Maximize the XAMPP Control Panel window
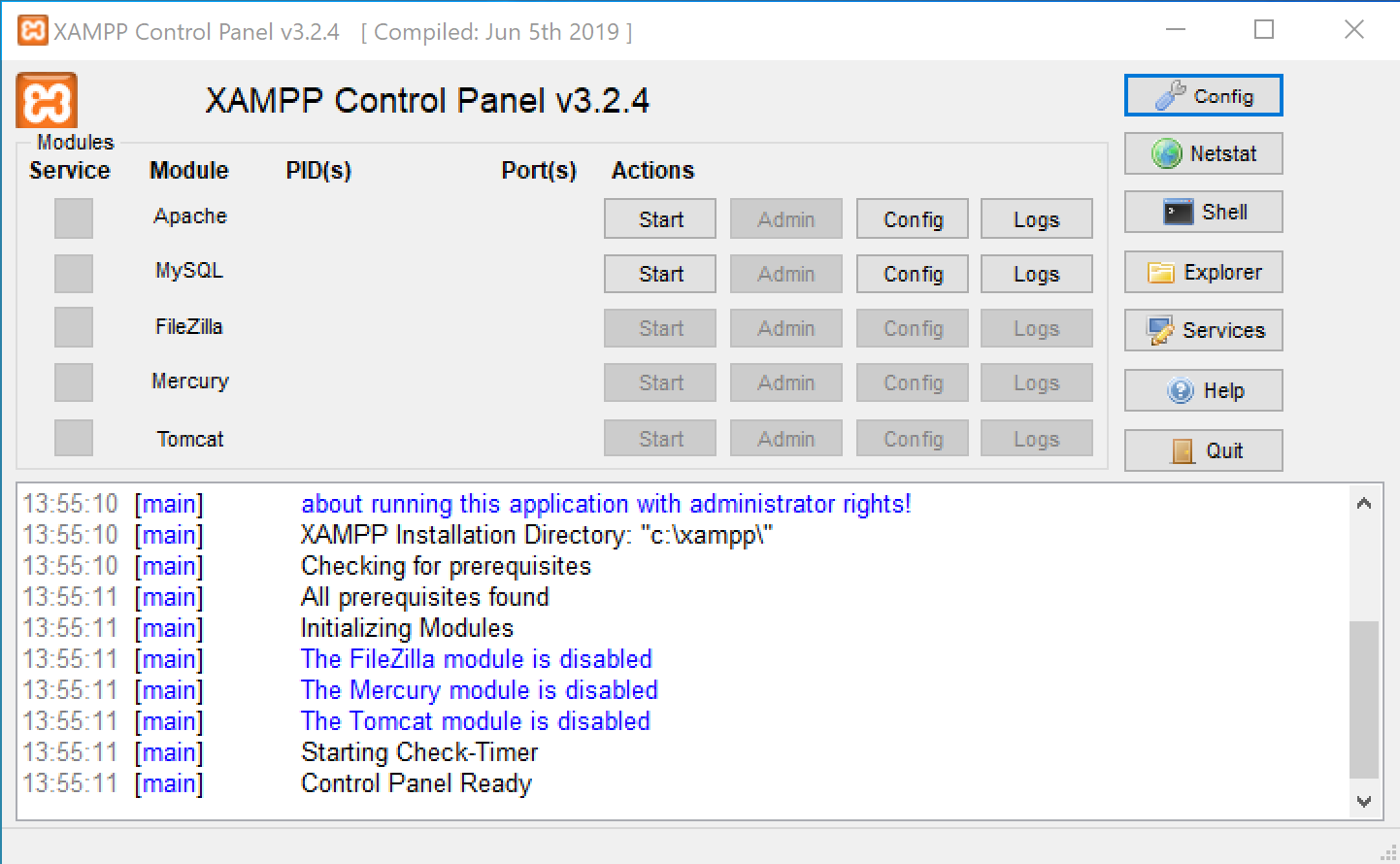This screenshot has width=1400, height=864. pos(1264,30)
